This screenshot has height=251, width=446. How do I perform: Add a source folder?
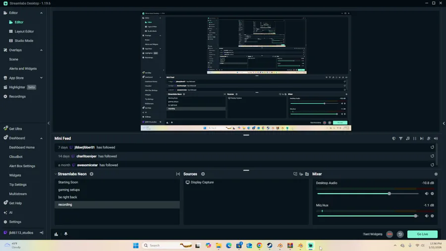(x=307, y=174)
